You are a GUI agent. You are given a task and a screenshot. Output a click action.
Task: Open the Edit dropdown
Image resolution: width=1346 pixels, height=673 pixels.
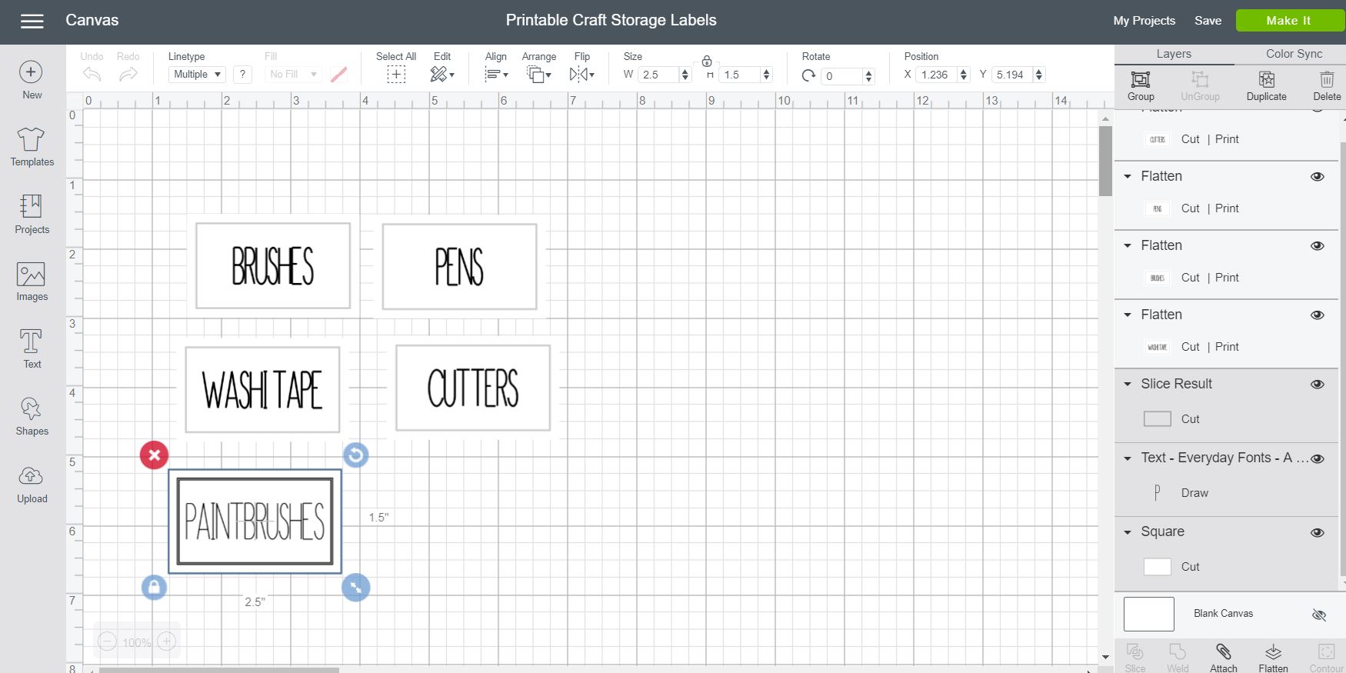pyautogui.click(x=441, y=74)
